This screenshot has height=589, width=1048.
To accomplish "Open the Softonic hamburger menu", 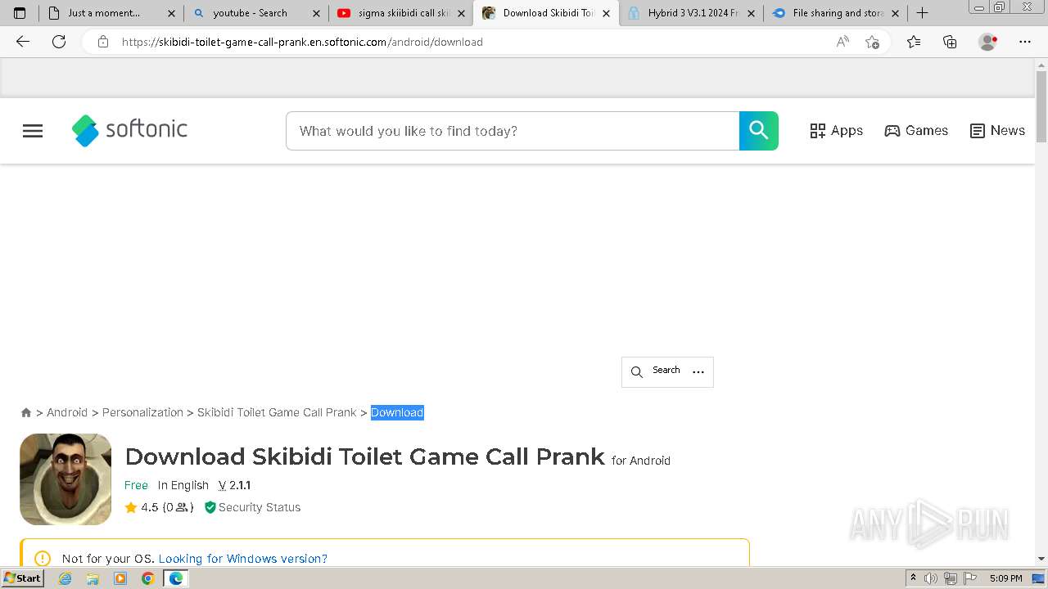I will click(33, 131).
